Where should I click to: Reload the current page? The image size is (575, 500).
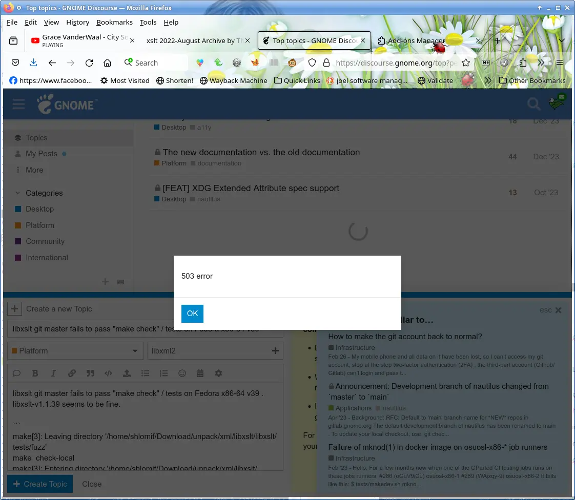tap(89, 62)
